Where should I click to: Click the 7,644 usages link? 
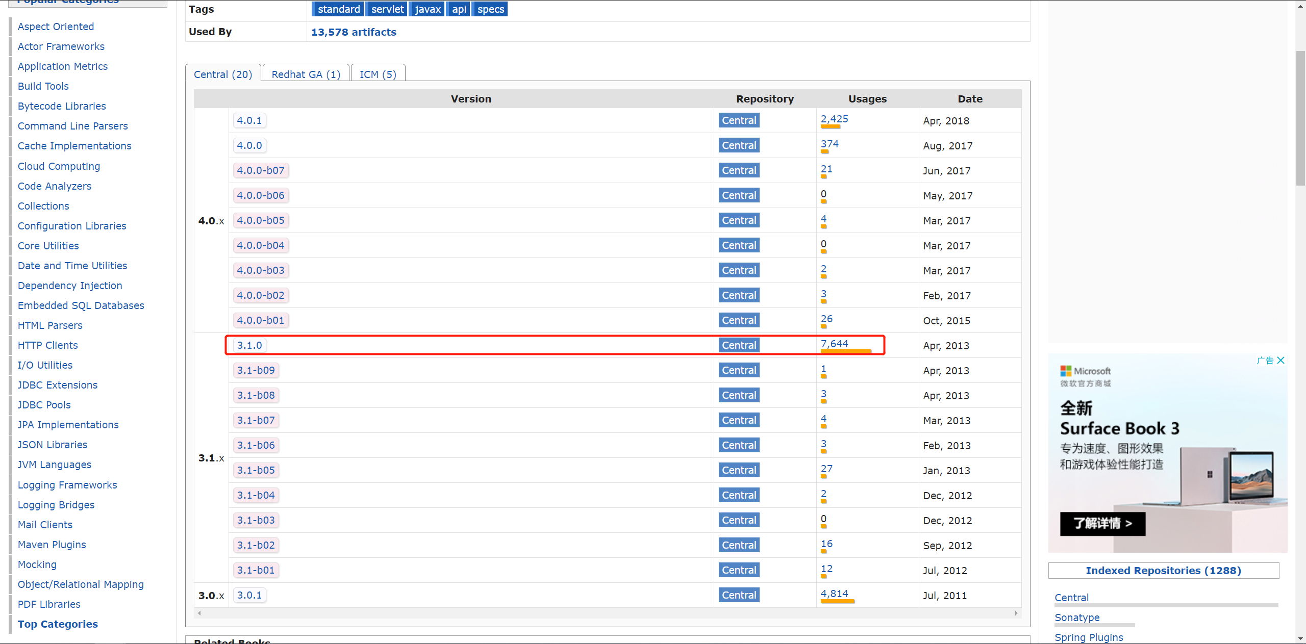click(834, 344)
